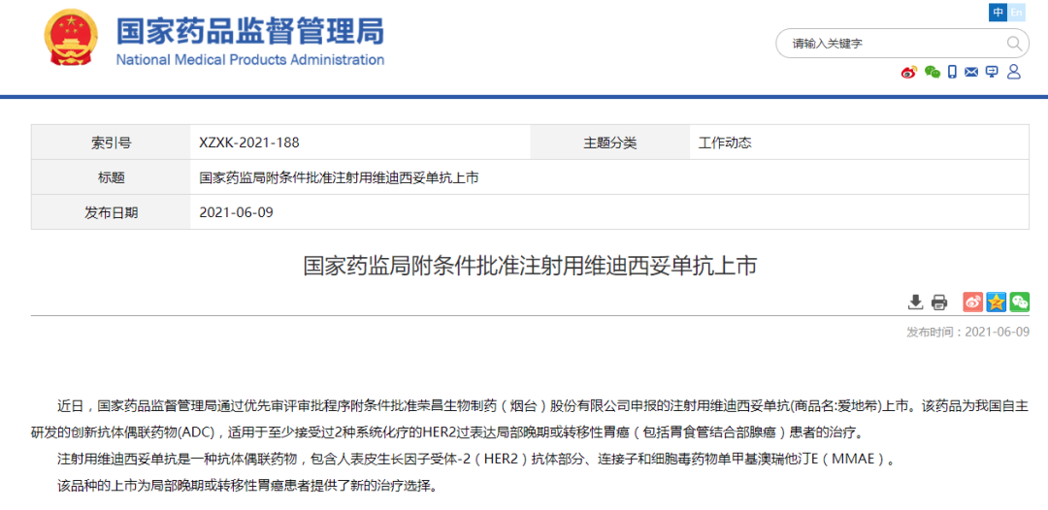Viewport: 1048px width, 510px height.
Task: Select the 工作动态 category value
Action: pos(725,143)
